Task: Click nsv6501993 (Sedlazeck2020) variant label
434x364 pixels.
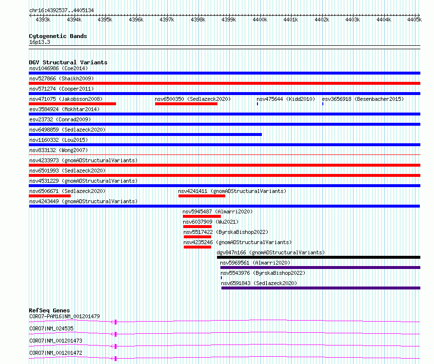Action: tap(67, 171)
